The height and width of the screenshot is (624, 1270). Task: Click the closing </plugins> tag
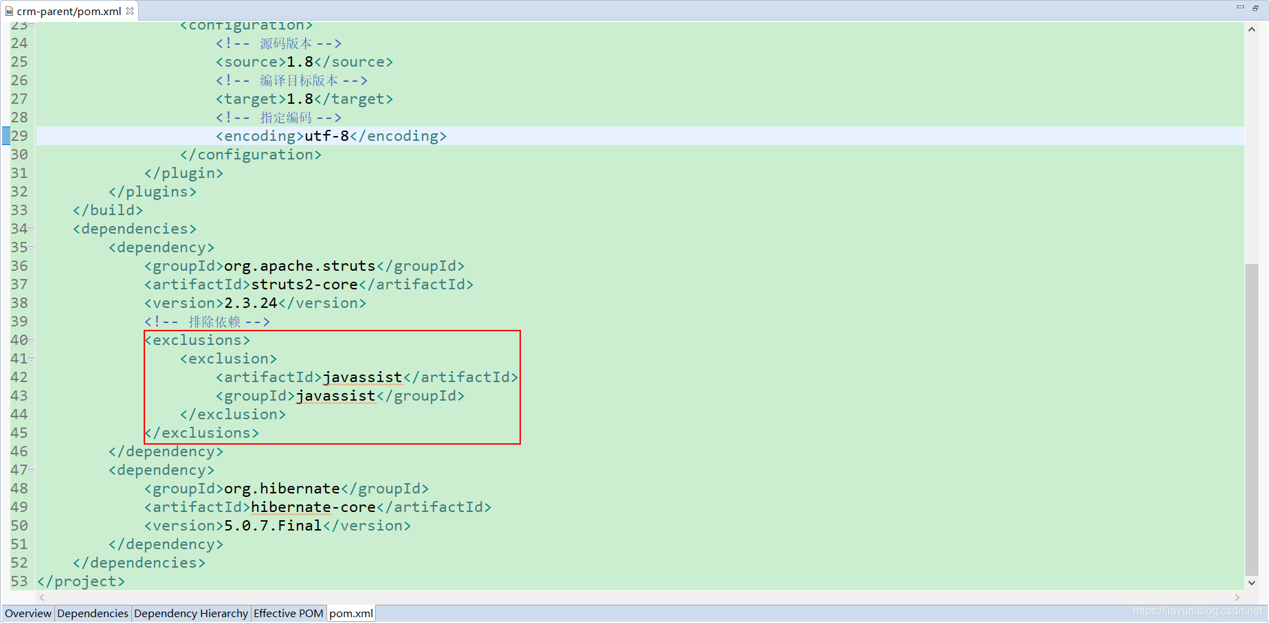coord(153,192)
